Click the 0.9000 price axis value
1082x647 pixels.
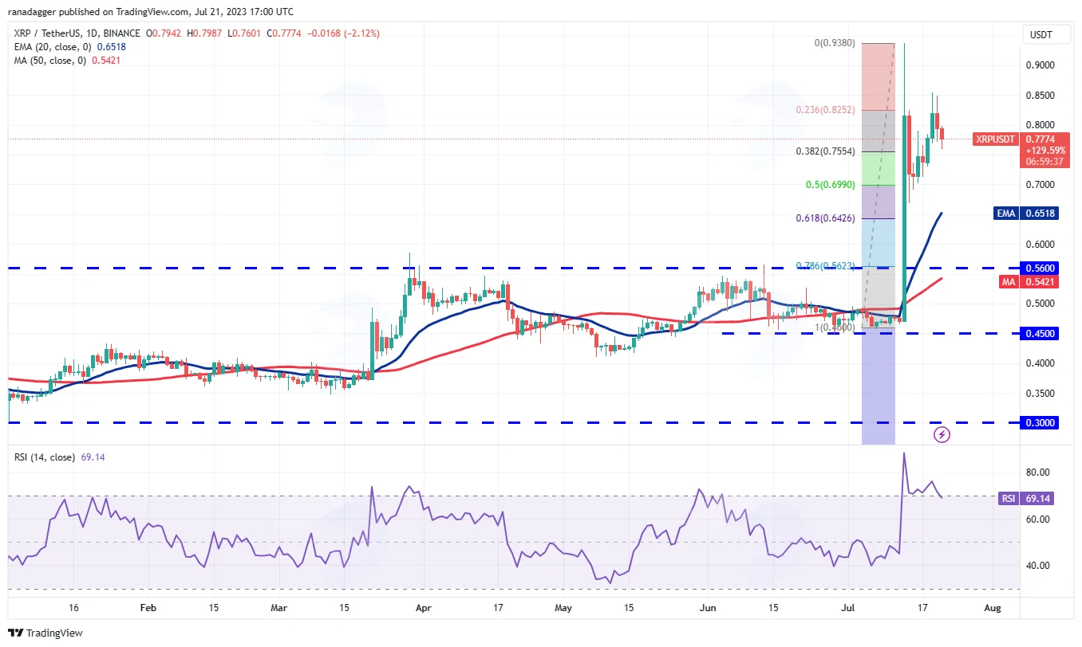(1041, 65)
